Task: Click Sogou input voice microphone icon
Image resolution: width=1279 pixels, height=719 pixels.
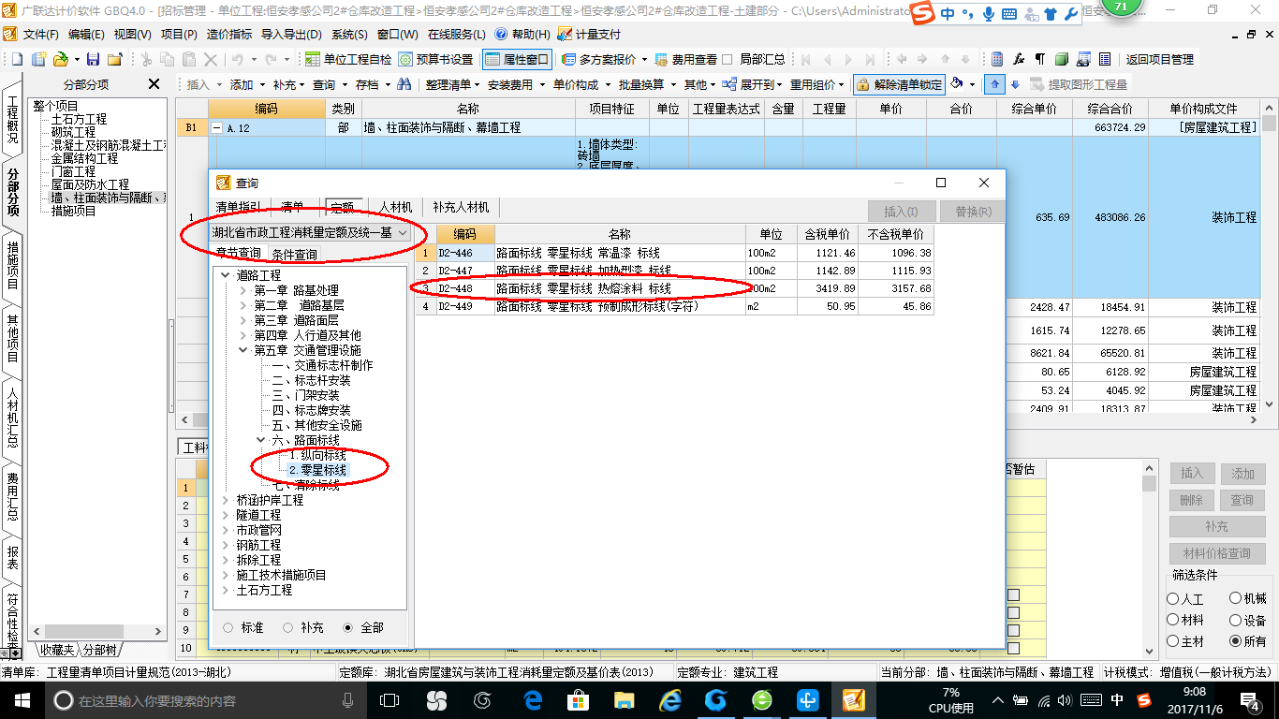Action: (990, 14)
